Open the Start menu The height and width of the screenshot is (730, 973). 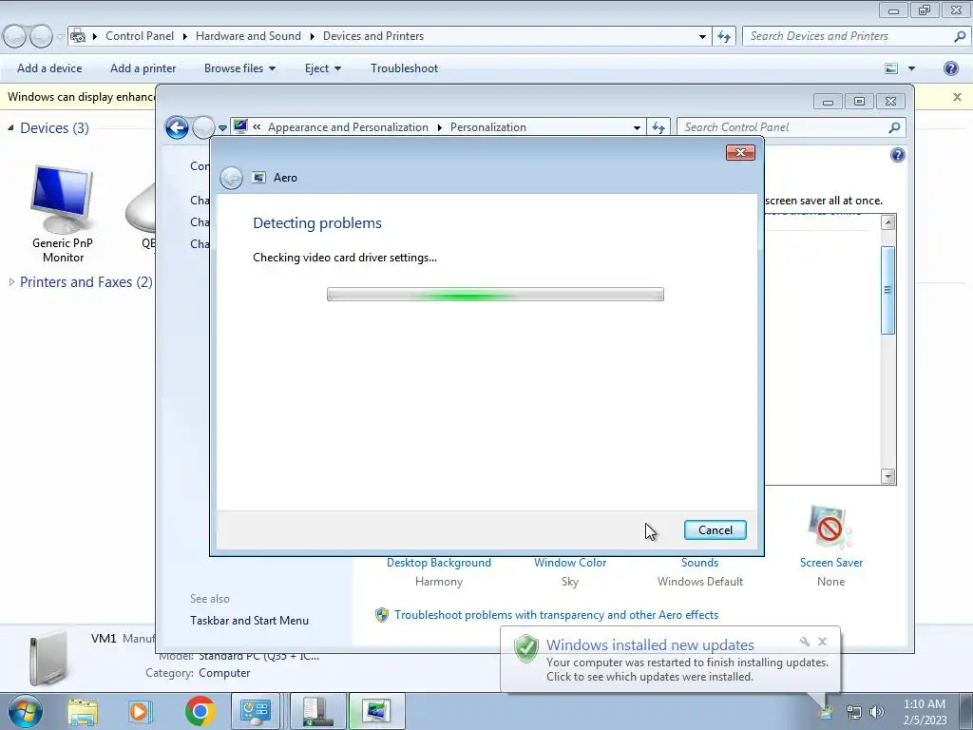[26, 711]
